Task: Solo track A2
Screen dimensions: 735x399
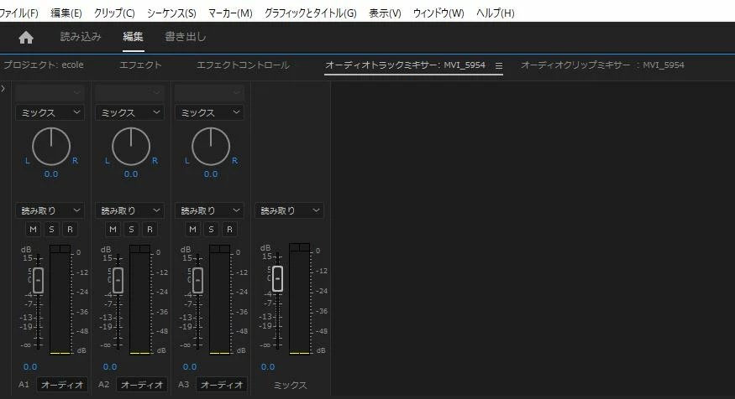Action: [131, 229]
